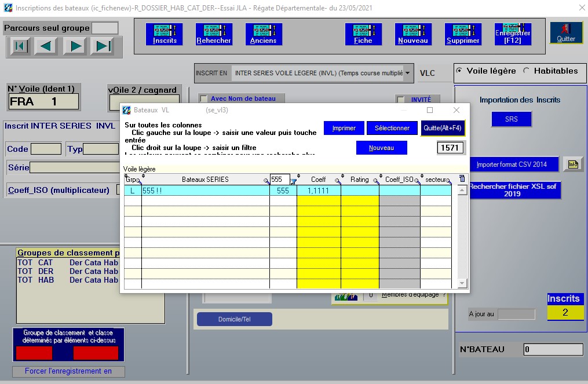Click the magnifier on Coeff_ISO column

(417, 181)
